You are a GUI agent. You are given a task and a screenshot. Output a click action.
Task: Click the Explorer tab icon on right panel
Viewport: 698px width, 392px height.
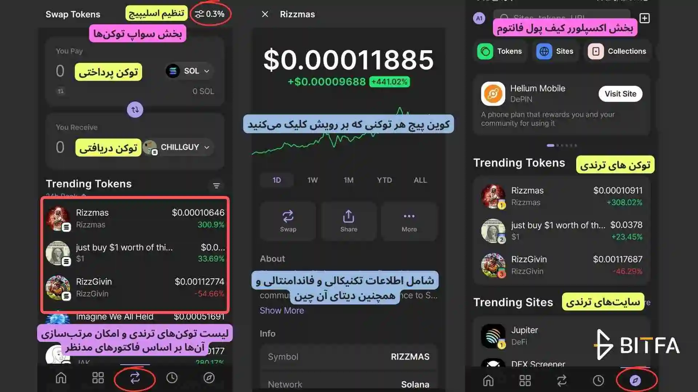click(635, 380)
